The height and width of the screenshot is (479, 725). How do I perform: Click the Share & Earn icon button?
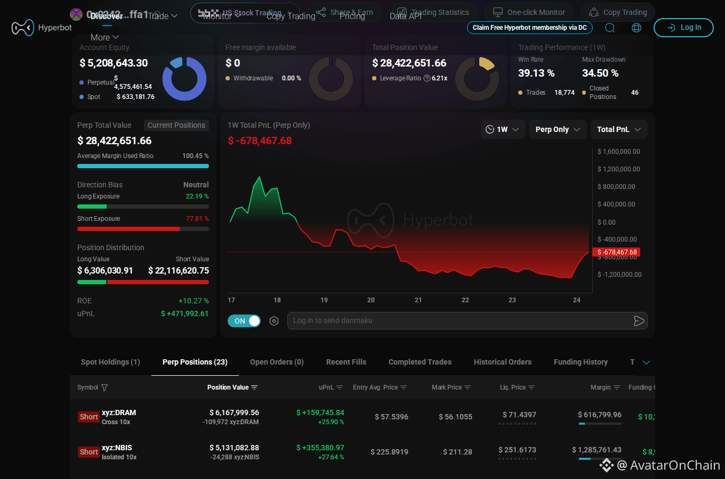(344, 12)
